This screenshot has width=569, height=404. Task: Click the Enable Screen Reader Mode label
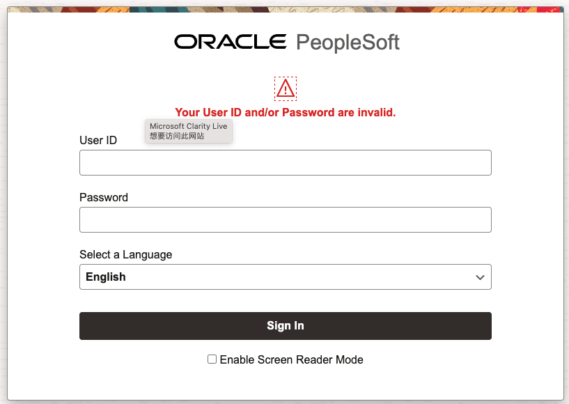[291, 360]
